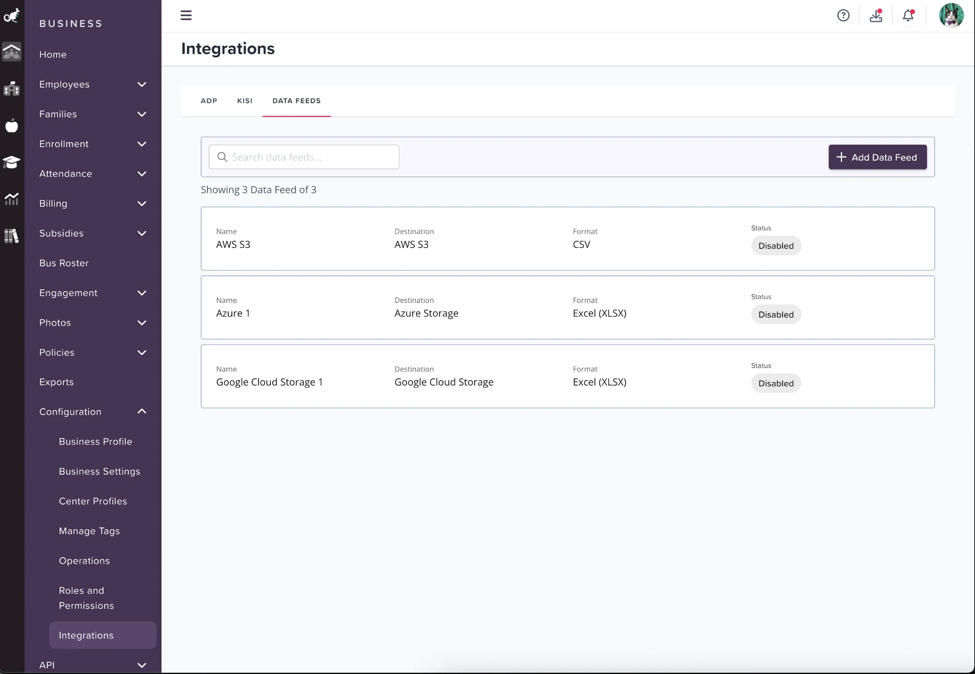Collapse the Configuration section
The width and height of the screenshot is (975, 674).
coord(142,411)
